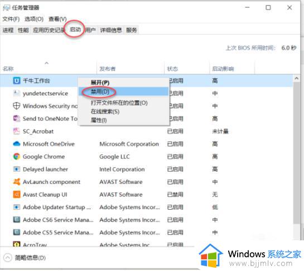Click the 未计量 impact of SC_Acrobat
Screen dimensions: 304x271
tap(220, 131)
